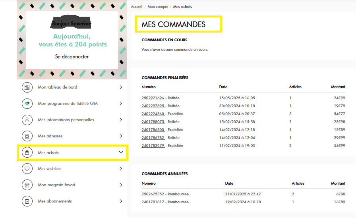Viewport: 356px width, 218px height.
Task: Click the date 11/02/2024 à 19:03
Action: click(237, 146)
